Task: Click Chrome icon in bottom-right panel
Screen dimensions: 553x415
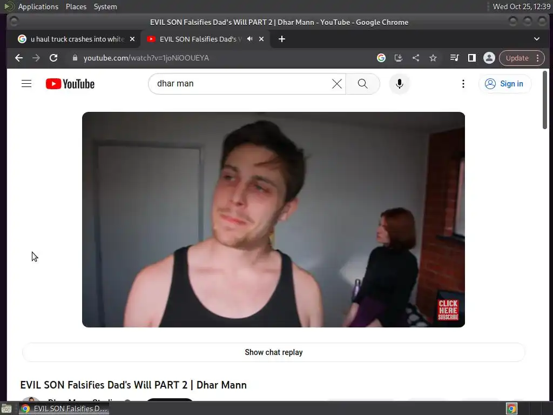Action: click(512, 409)
